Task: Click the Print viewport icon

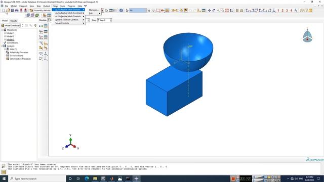Action: tap(17, 10)
